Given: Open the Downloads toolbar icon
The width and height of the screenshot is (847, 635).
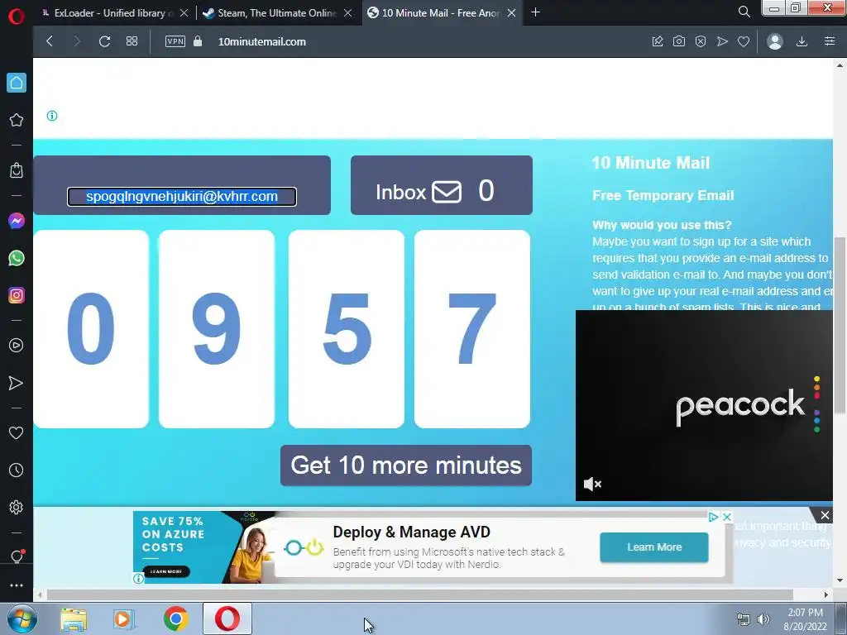Looking at the screenshot, I should [x=802, y=41].
